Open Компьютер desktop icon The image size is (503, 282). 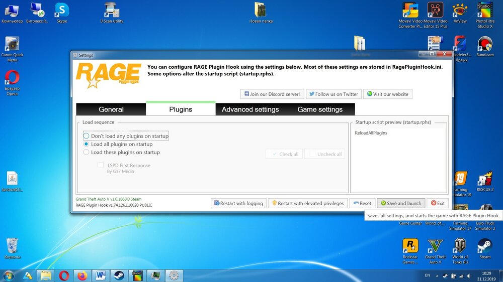pos(12,13)
